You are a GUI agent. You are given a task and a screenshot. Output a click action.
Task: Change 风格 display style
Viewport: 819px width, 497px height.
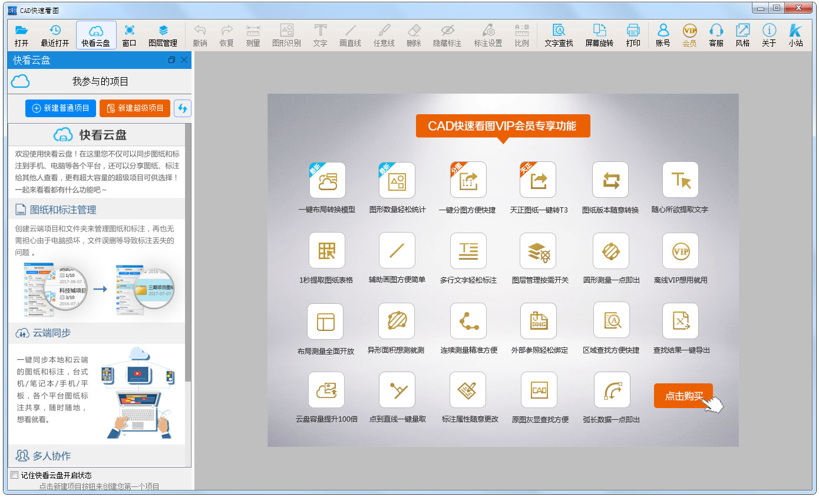743,36
